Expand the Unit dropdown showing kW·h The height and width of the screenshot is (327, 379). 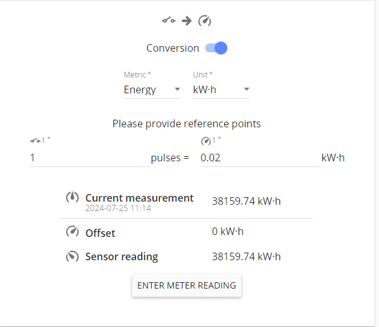(x=221, y=89)
